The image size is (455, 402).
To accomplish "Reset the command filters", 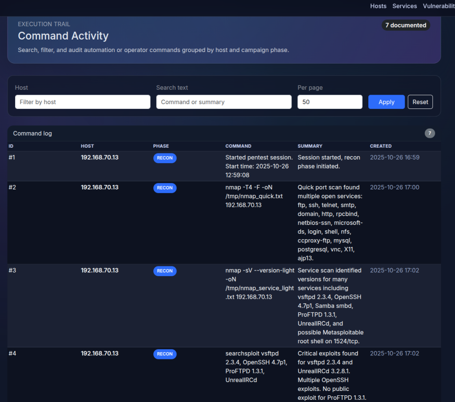I will tap(420, 102).
